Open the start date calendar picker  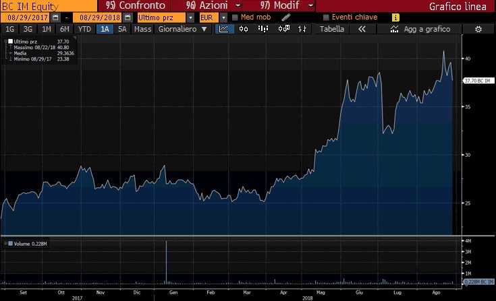coord(55,18)
